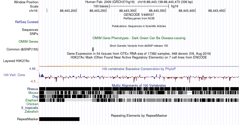The image size is (239, 125).
Task: Click the 4.88 PhyloP upper scale value
Action: [x=32, y=69]
